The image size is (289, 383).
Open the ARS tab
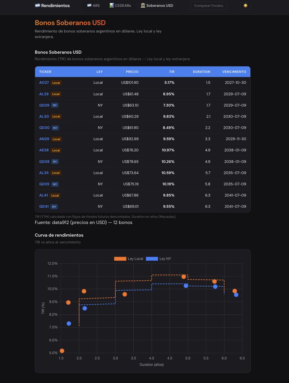click(x=93, y=6)
